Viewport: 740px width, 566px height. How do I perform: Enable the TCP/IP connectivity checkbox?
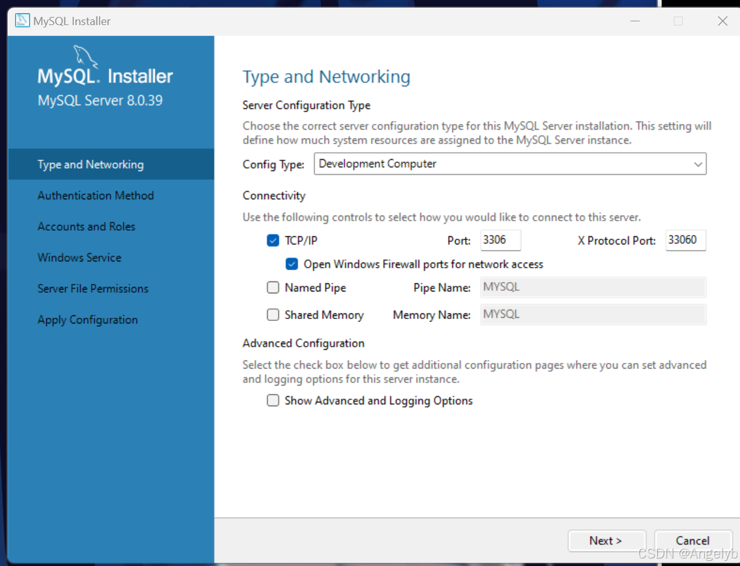click(273, 240)
